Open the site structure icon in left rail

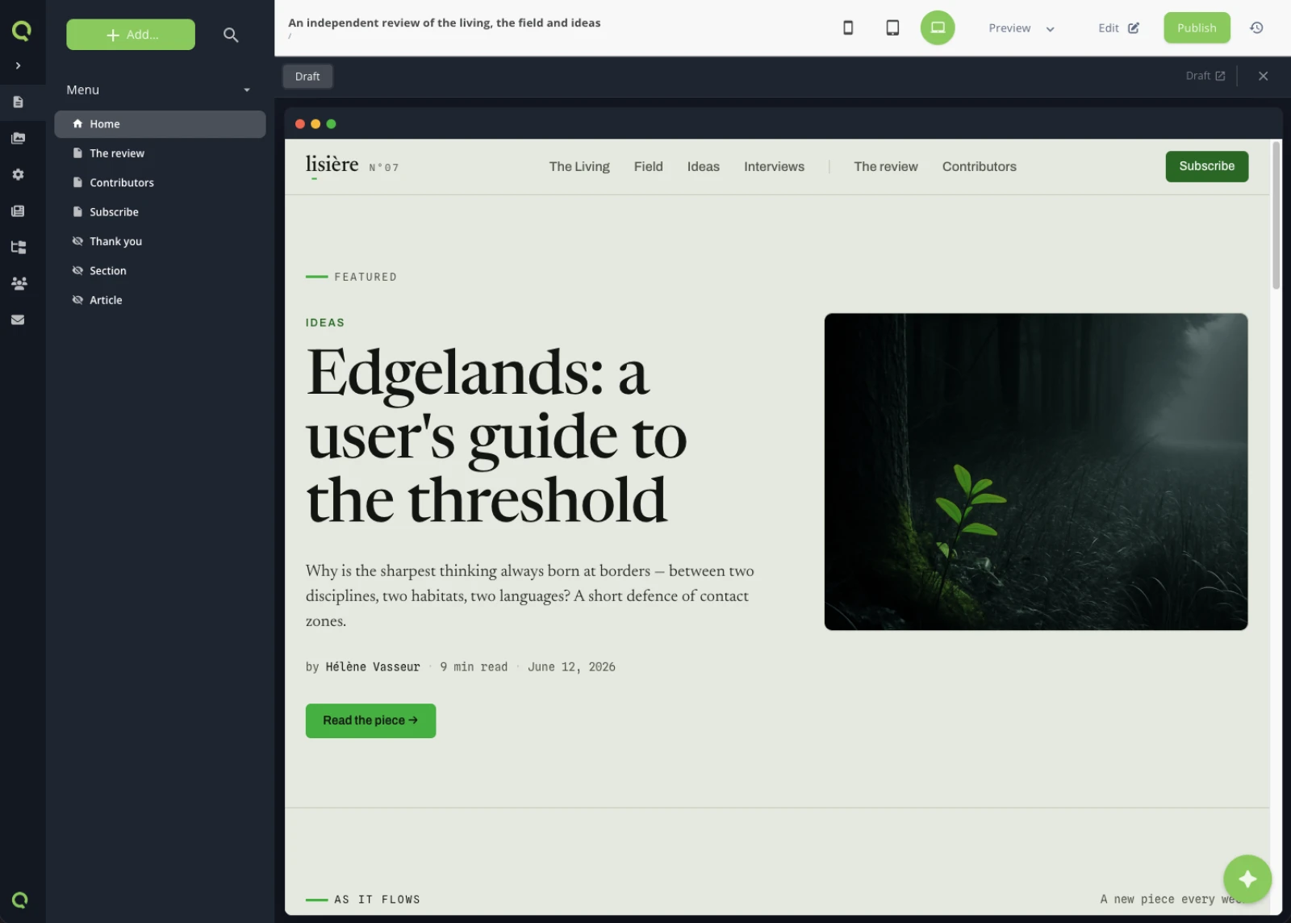[x=18, y=247]
